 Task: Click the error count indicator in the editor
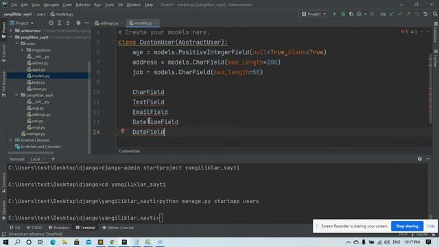tap(404, 32)
